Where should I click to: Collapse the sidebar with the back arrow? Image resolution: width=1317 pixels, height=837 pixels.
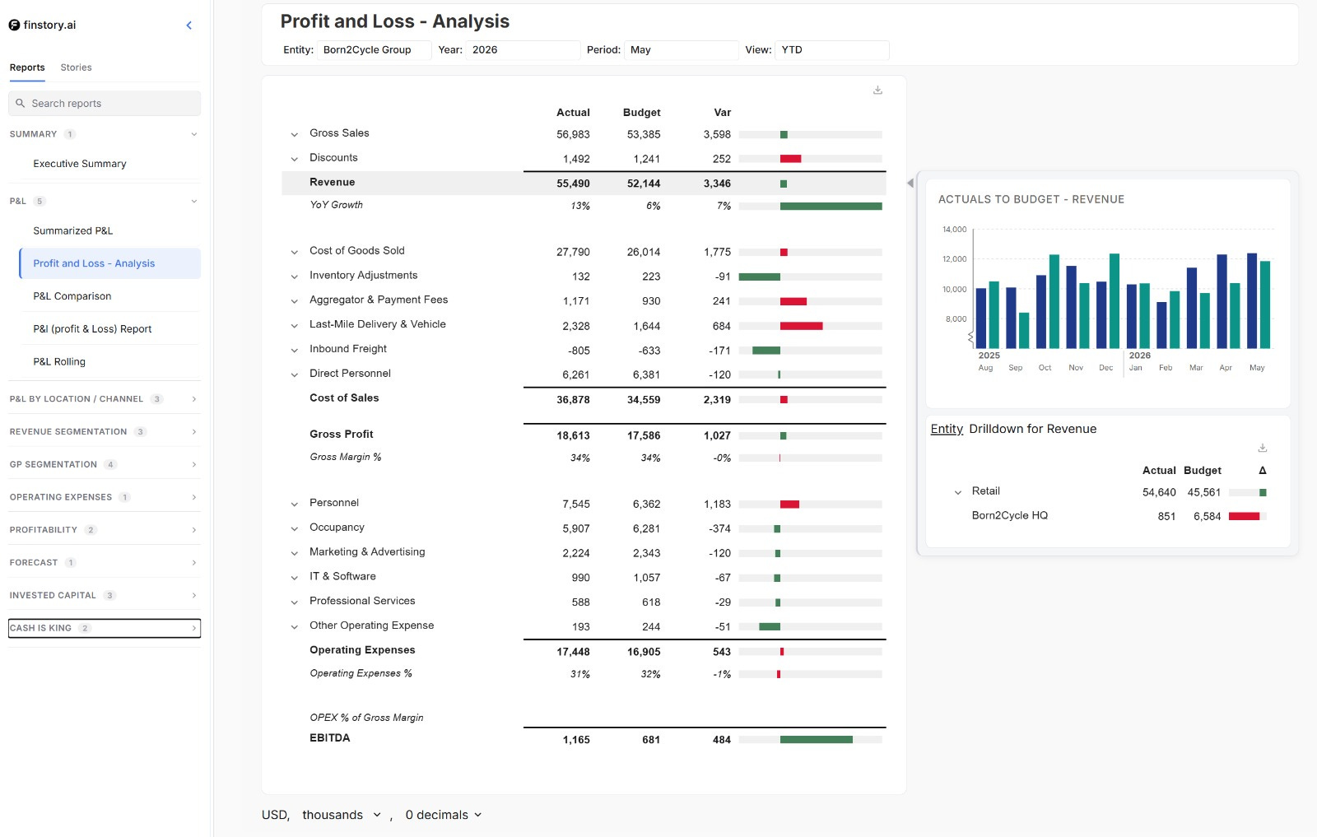pyautogui.click(x=189, y=26)
